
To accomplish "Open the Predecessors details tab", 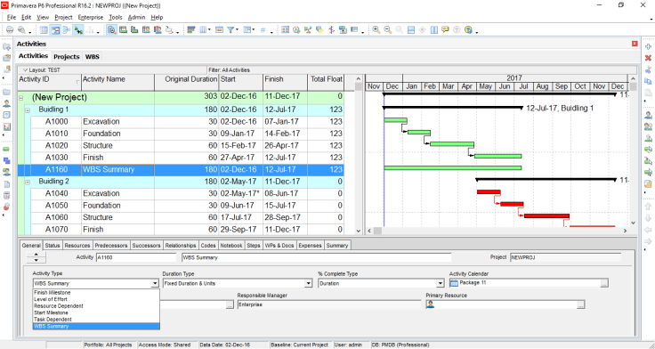I will click(110, 246).
